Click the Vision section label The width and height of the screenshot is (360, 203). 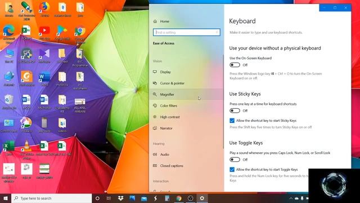pyautogui.click(x=157, y=61)
